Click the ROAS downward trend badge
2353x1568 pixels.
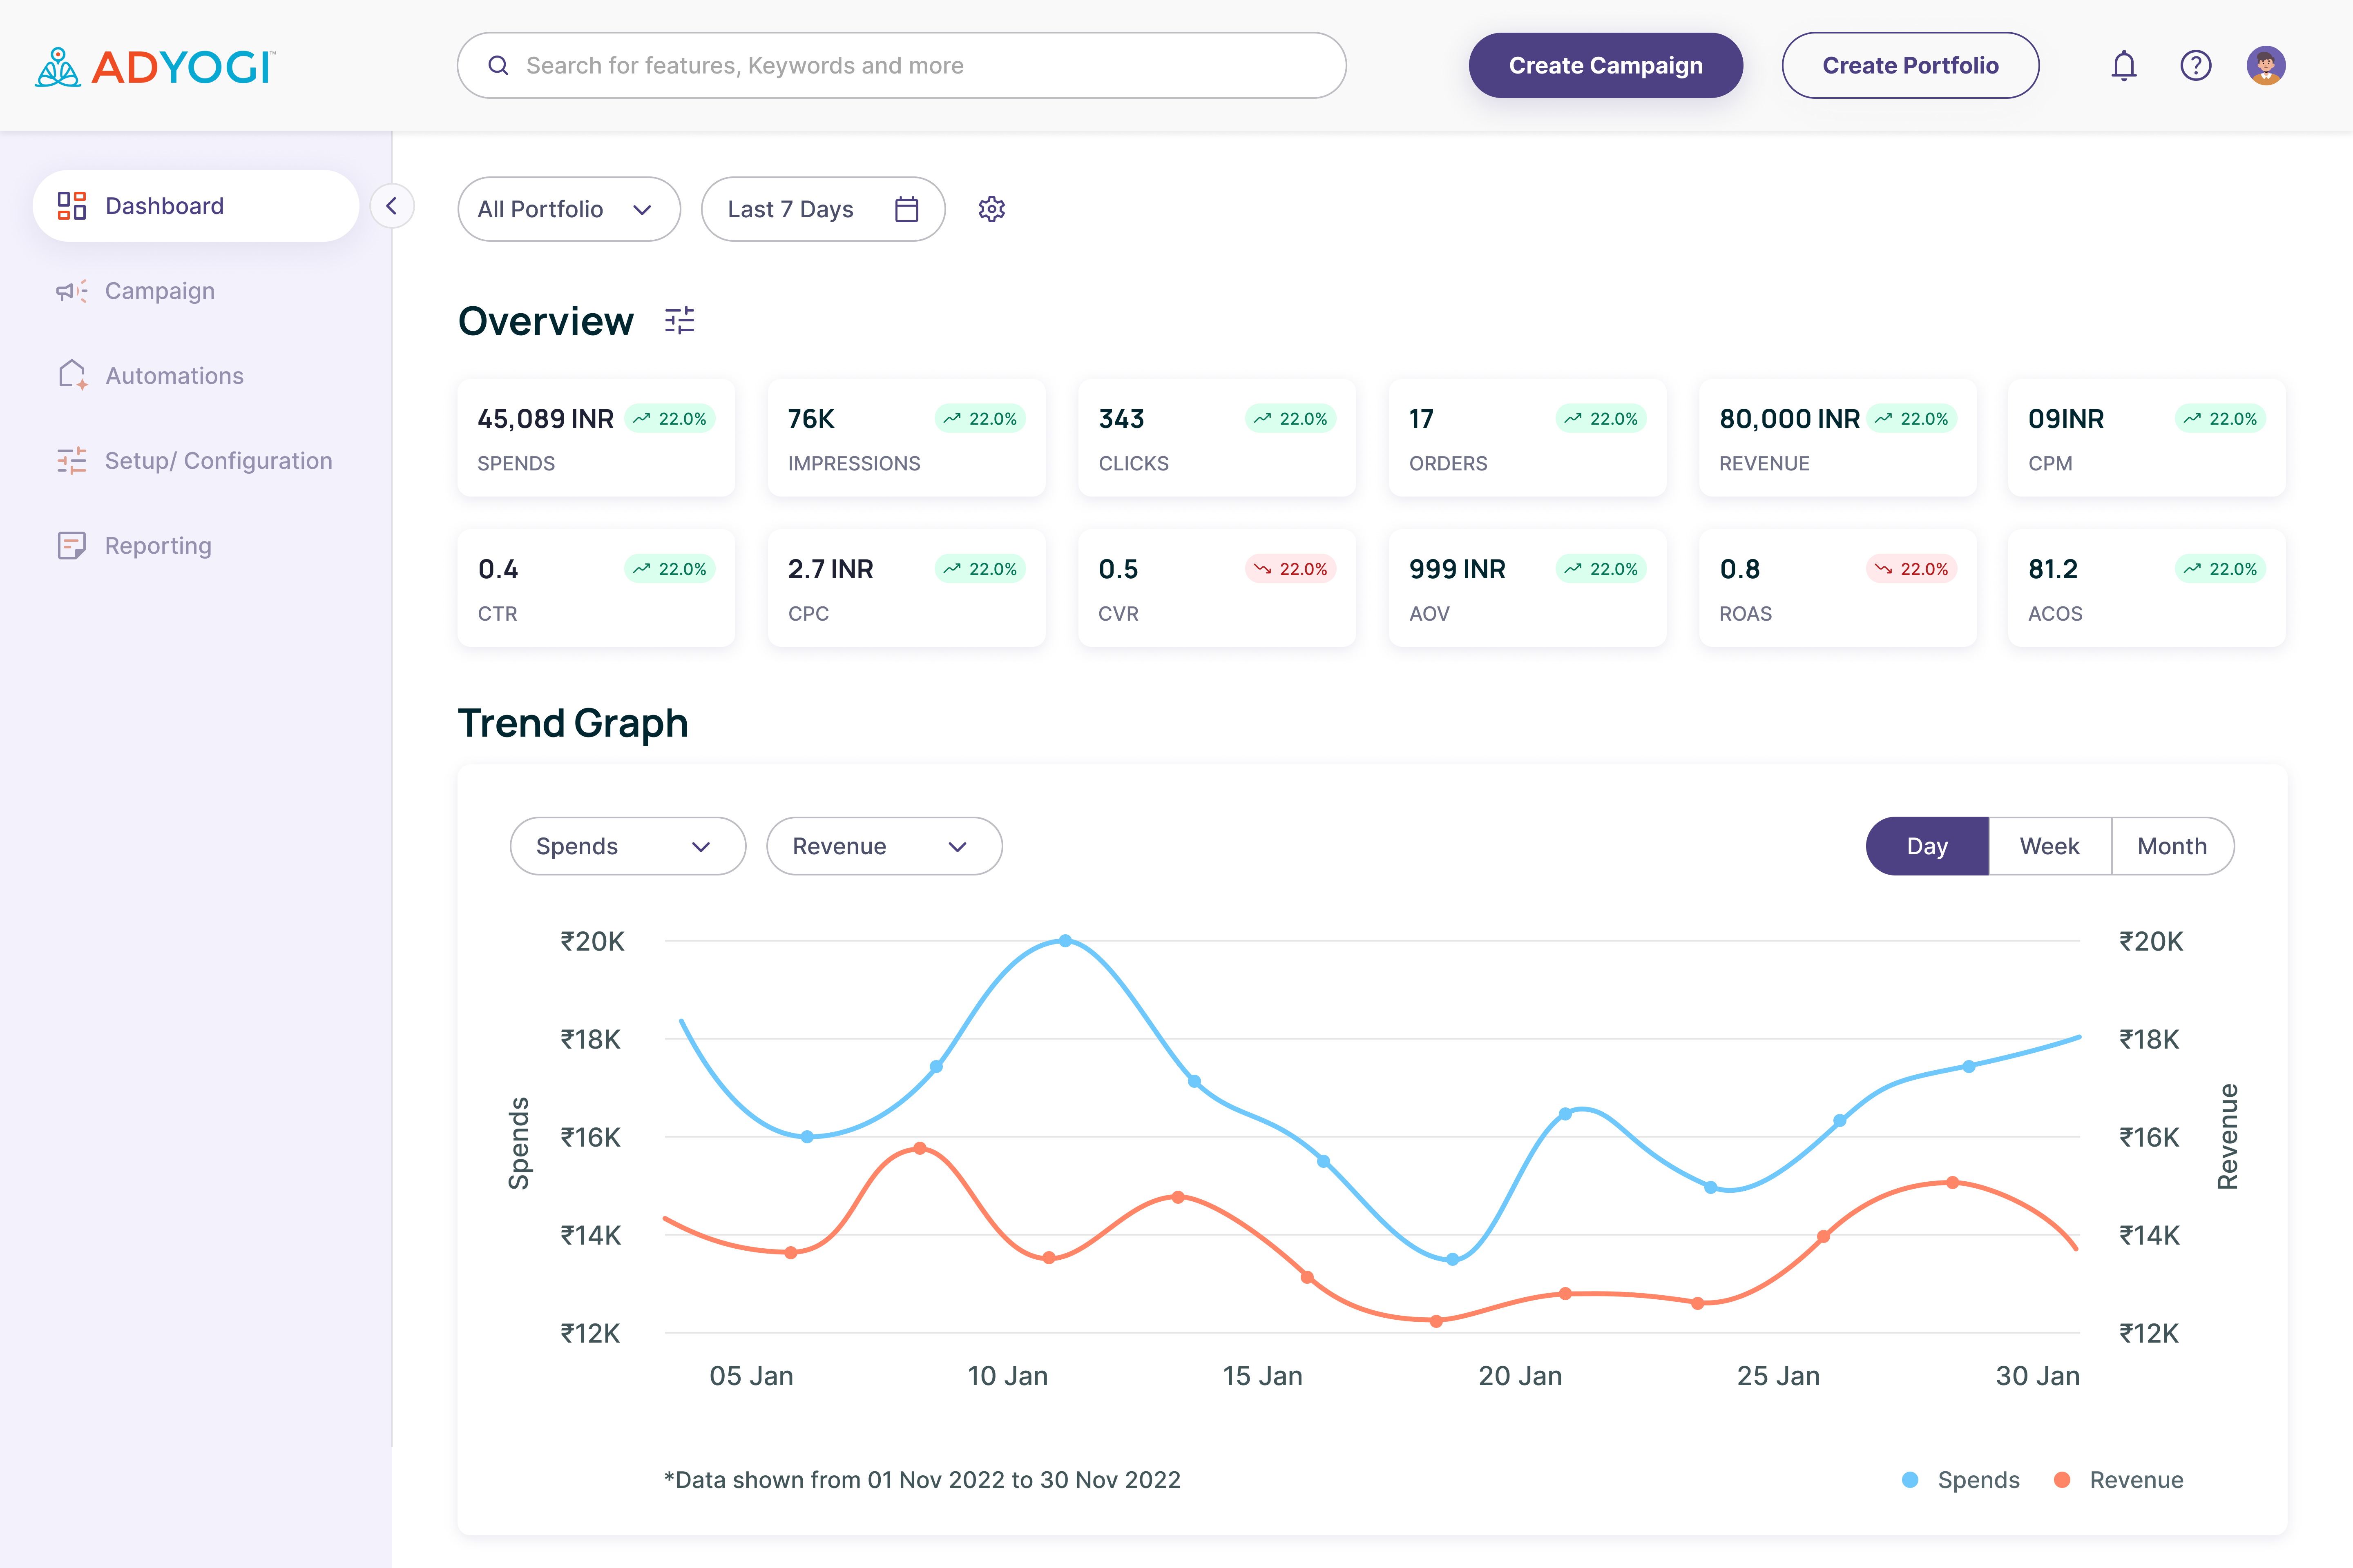(1911, 569)
